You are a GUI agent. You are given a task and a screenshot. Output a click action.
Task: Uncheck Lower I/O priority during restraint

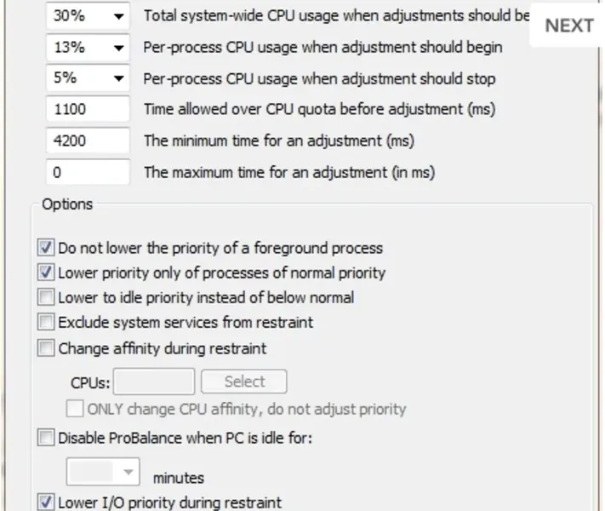pos(46,502)
